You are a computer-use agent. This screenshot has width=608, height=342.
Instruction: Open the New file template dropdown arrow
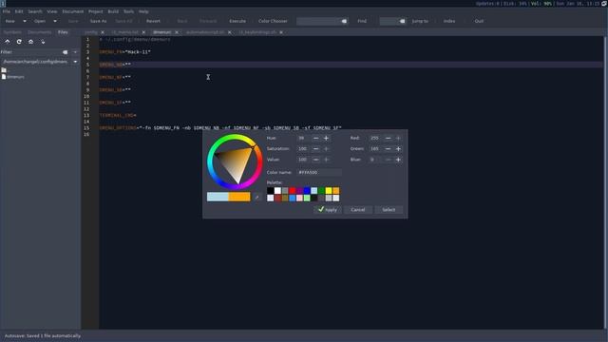(x=25, y=21)
